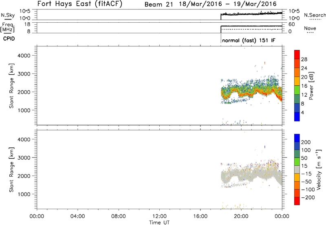Viewport: 326px width, 225px height.
Task: Select the N.Sky legend label
Action: (x=8, y=15)
